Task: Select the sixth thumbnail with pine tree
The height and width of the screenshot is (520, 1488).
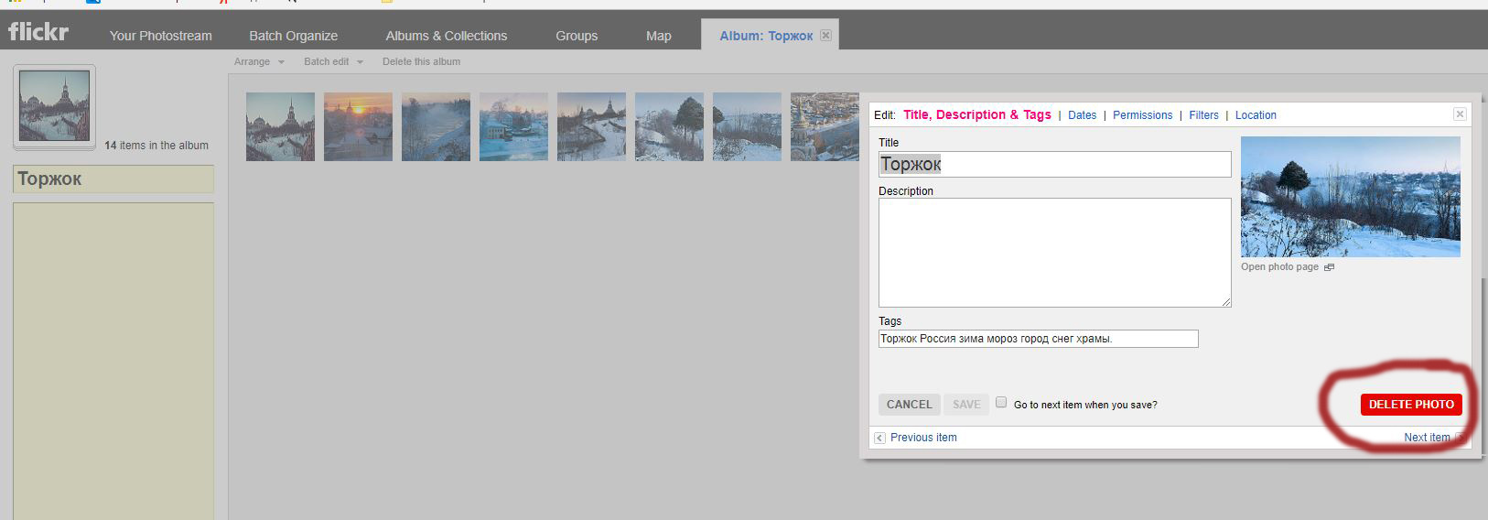Action: click(669, 126)
